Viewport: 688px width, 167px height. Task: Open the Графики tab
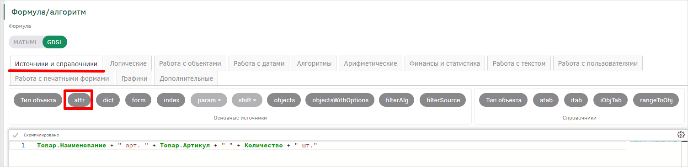coord(134,78)
